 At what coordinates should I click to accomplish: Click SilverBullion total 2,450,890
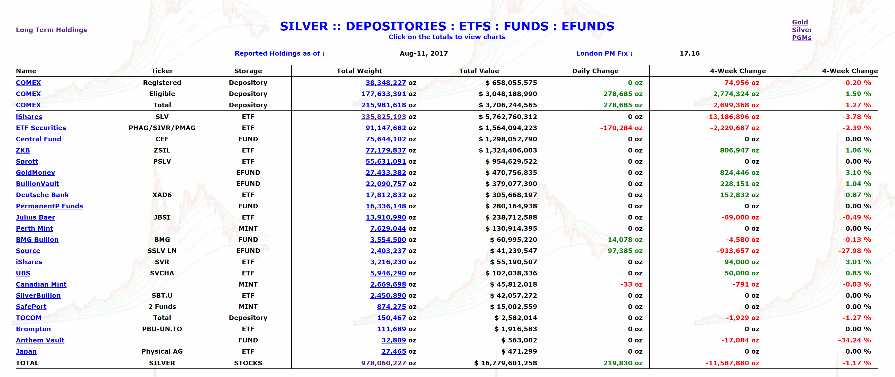coord(388,295)
